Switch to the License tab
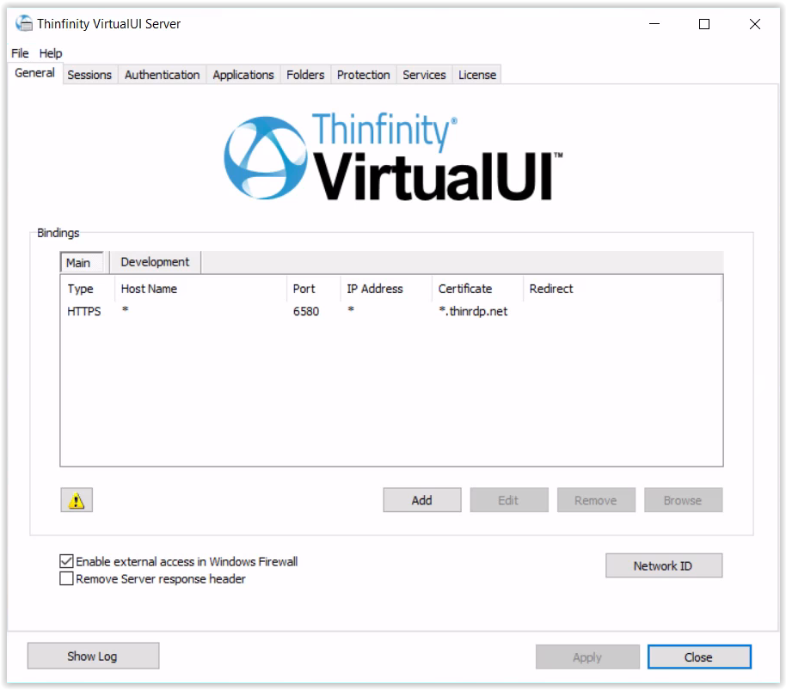 click(477, 75)
